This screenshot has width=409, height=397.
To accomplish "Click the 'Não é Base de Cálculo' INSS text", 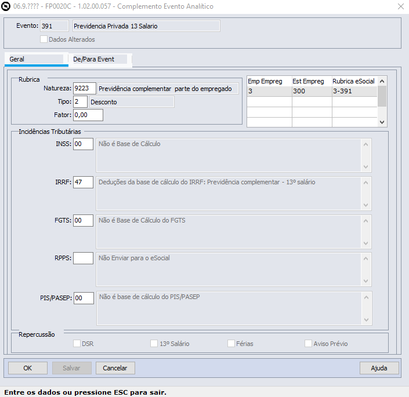I will tap(129, 144).
